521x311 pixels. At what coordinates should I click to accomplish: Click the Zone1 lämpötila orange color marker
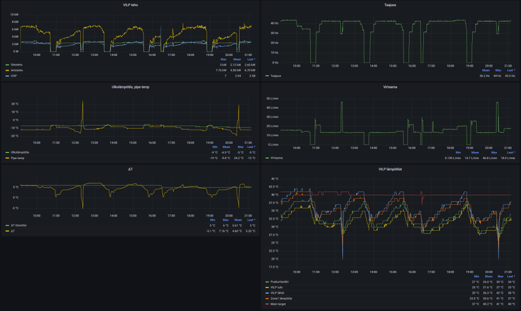coord(268,298)
